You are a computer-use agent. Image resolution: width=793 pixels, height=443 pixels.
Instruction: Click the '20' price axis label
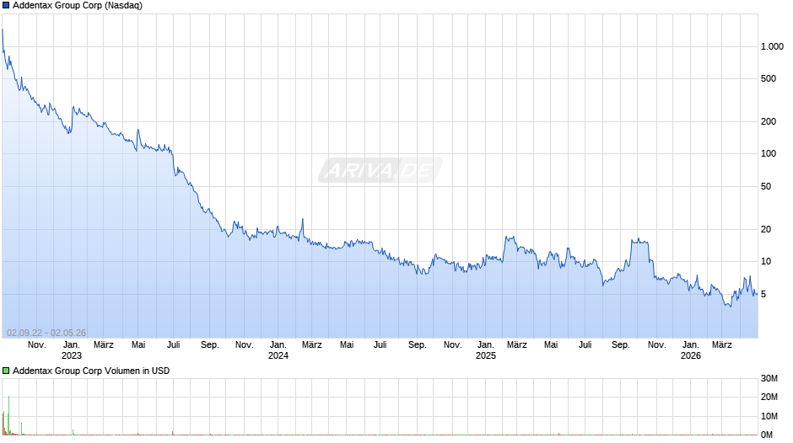click(766, 229)
